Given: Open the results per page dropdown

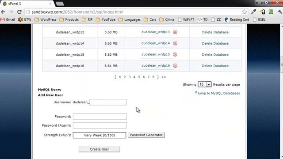Looking at the screenshot, I should click(x=205, y=84).
